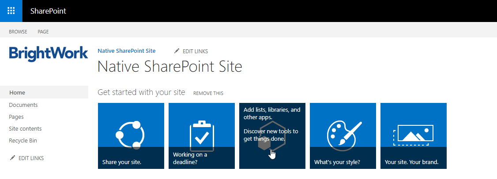Go to Pages in the sidebar
The image size is (497, 179).
pos(16,117)
